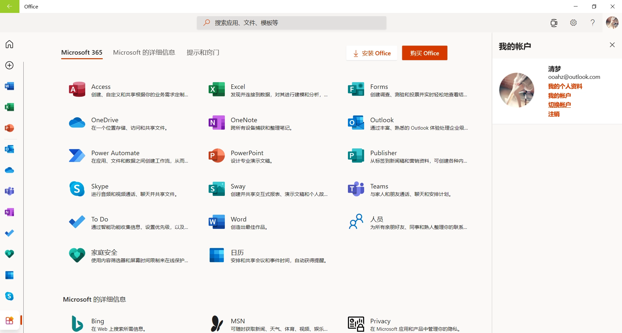The height and width of the screenshot is (333, 622).
Task: Click the search bar at the top
Action: pyautogui.click(x=291, y=23)
